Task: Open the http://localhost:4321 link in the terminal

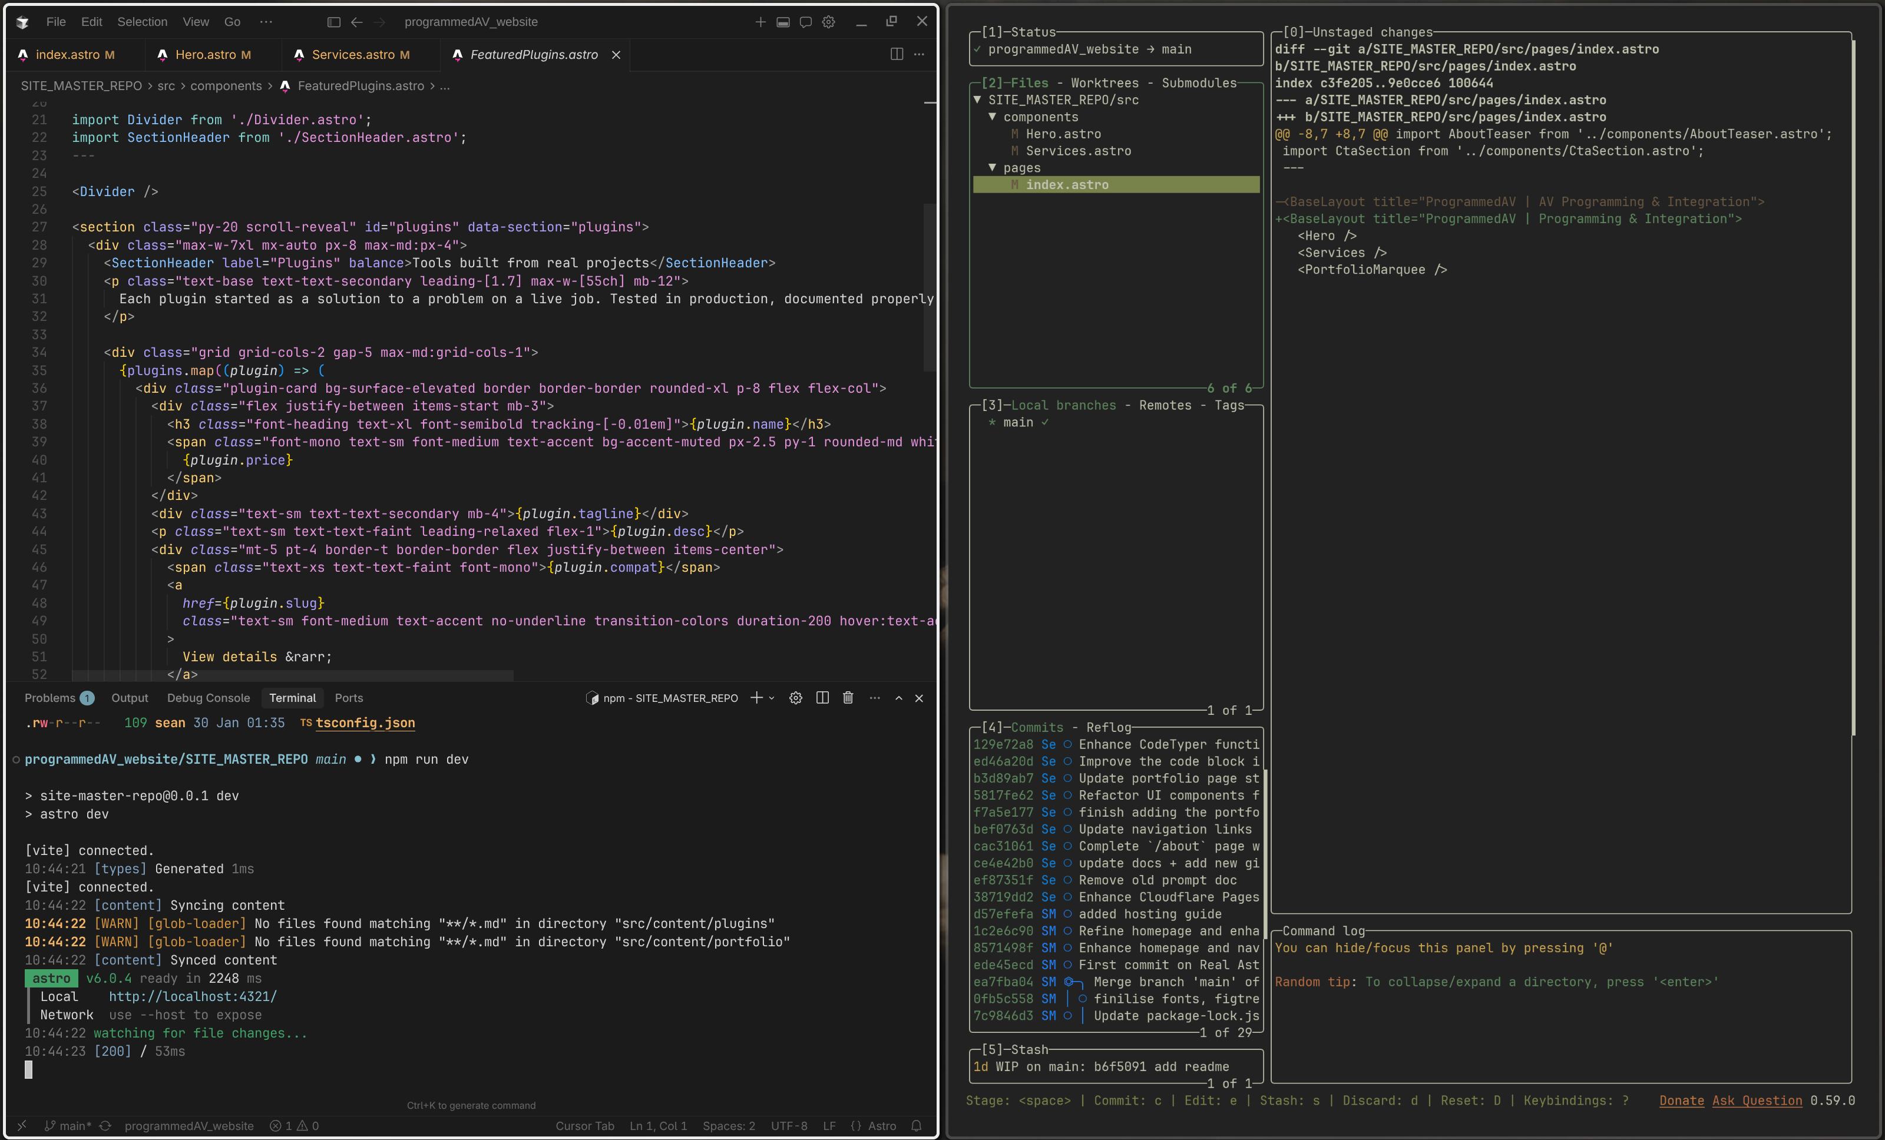Action: click(191, 996)
